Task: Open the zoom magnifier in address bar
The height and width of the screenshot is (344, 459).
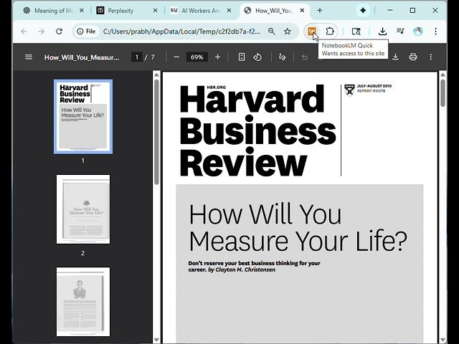Action: click(x=271, y=32)
